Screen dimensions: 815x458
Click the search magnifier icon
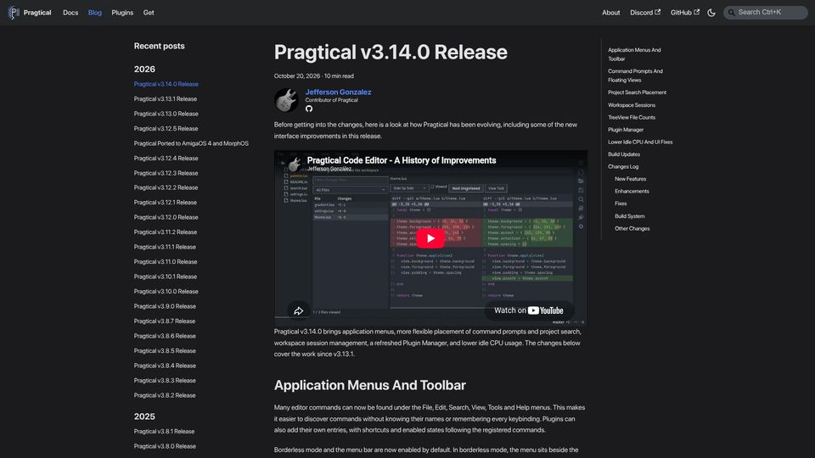[731, 13]
